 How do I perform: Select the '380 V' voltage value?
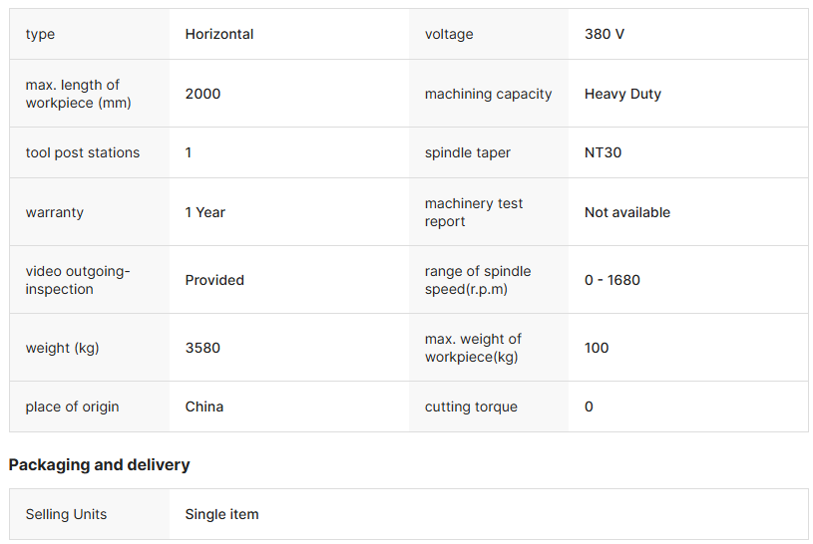[605, 34]
